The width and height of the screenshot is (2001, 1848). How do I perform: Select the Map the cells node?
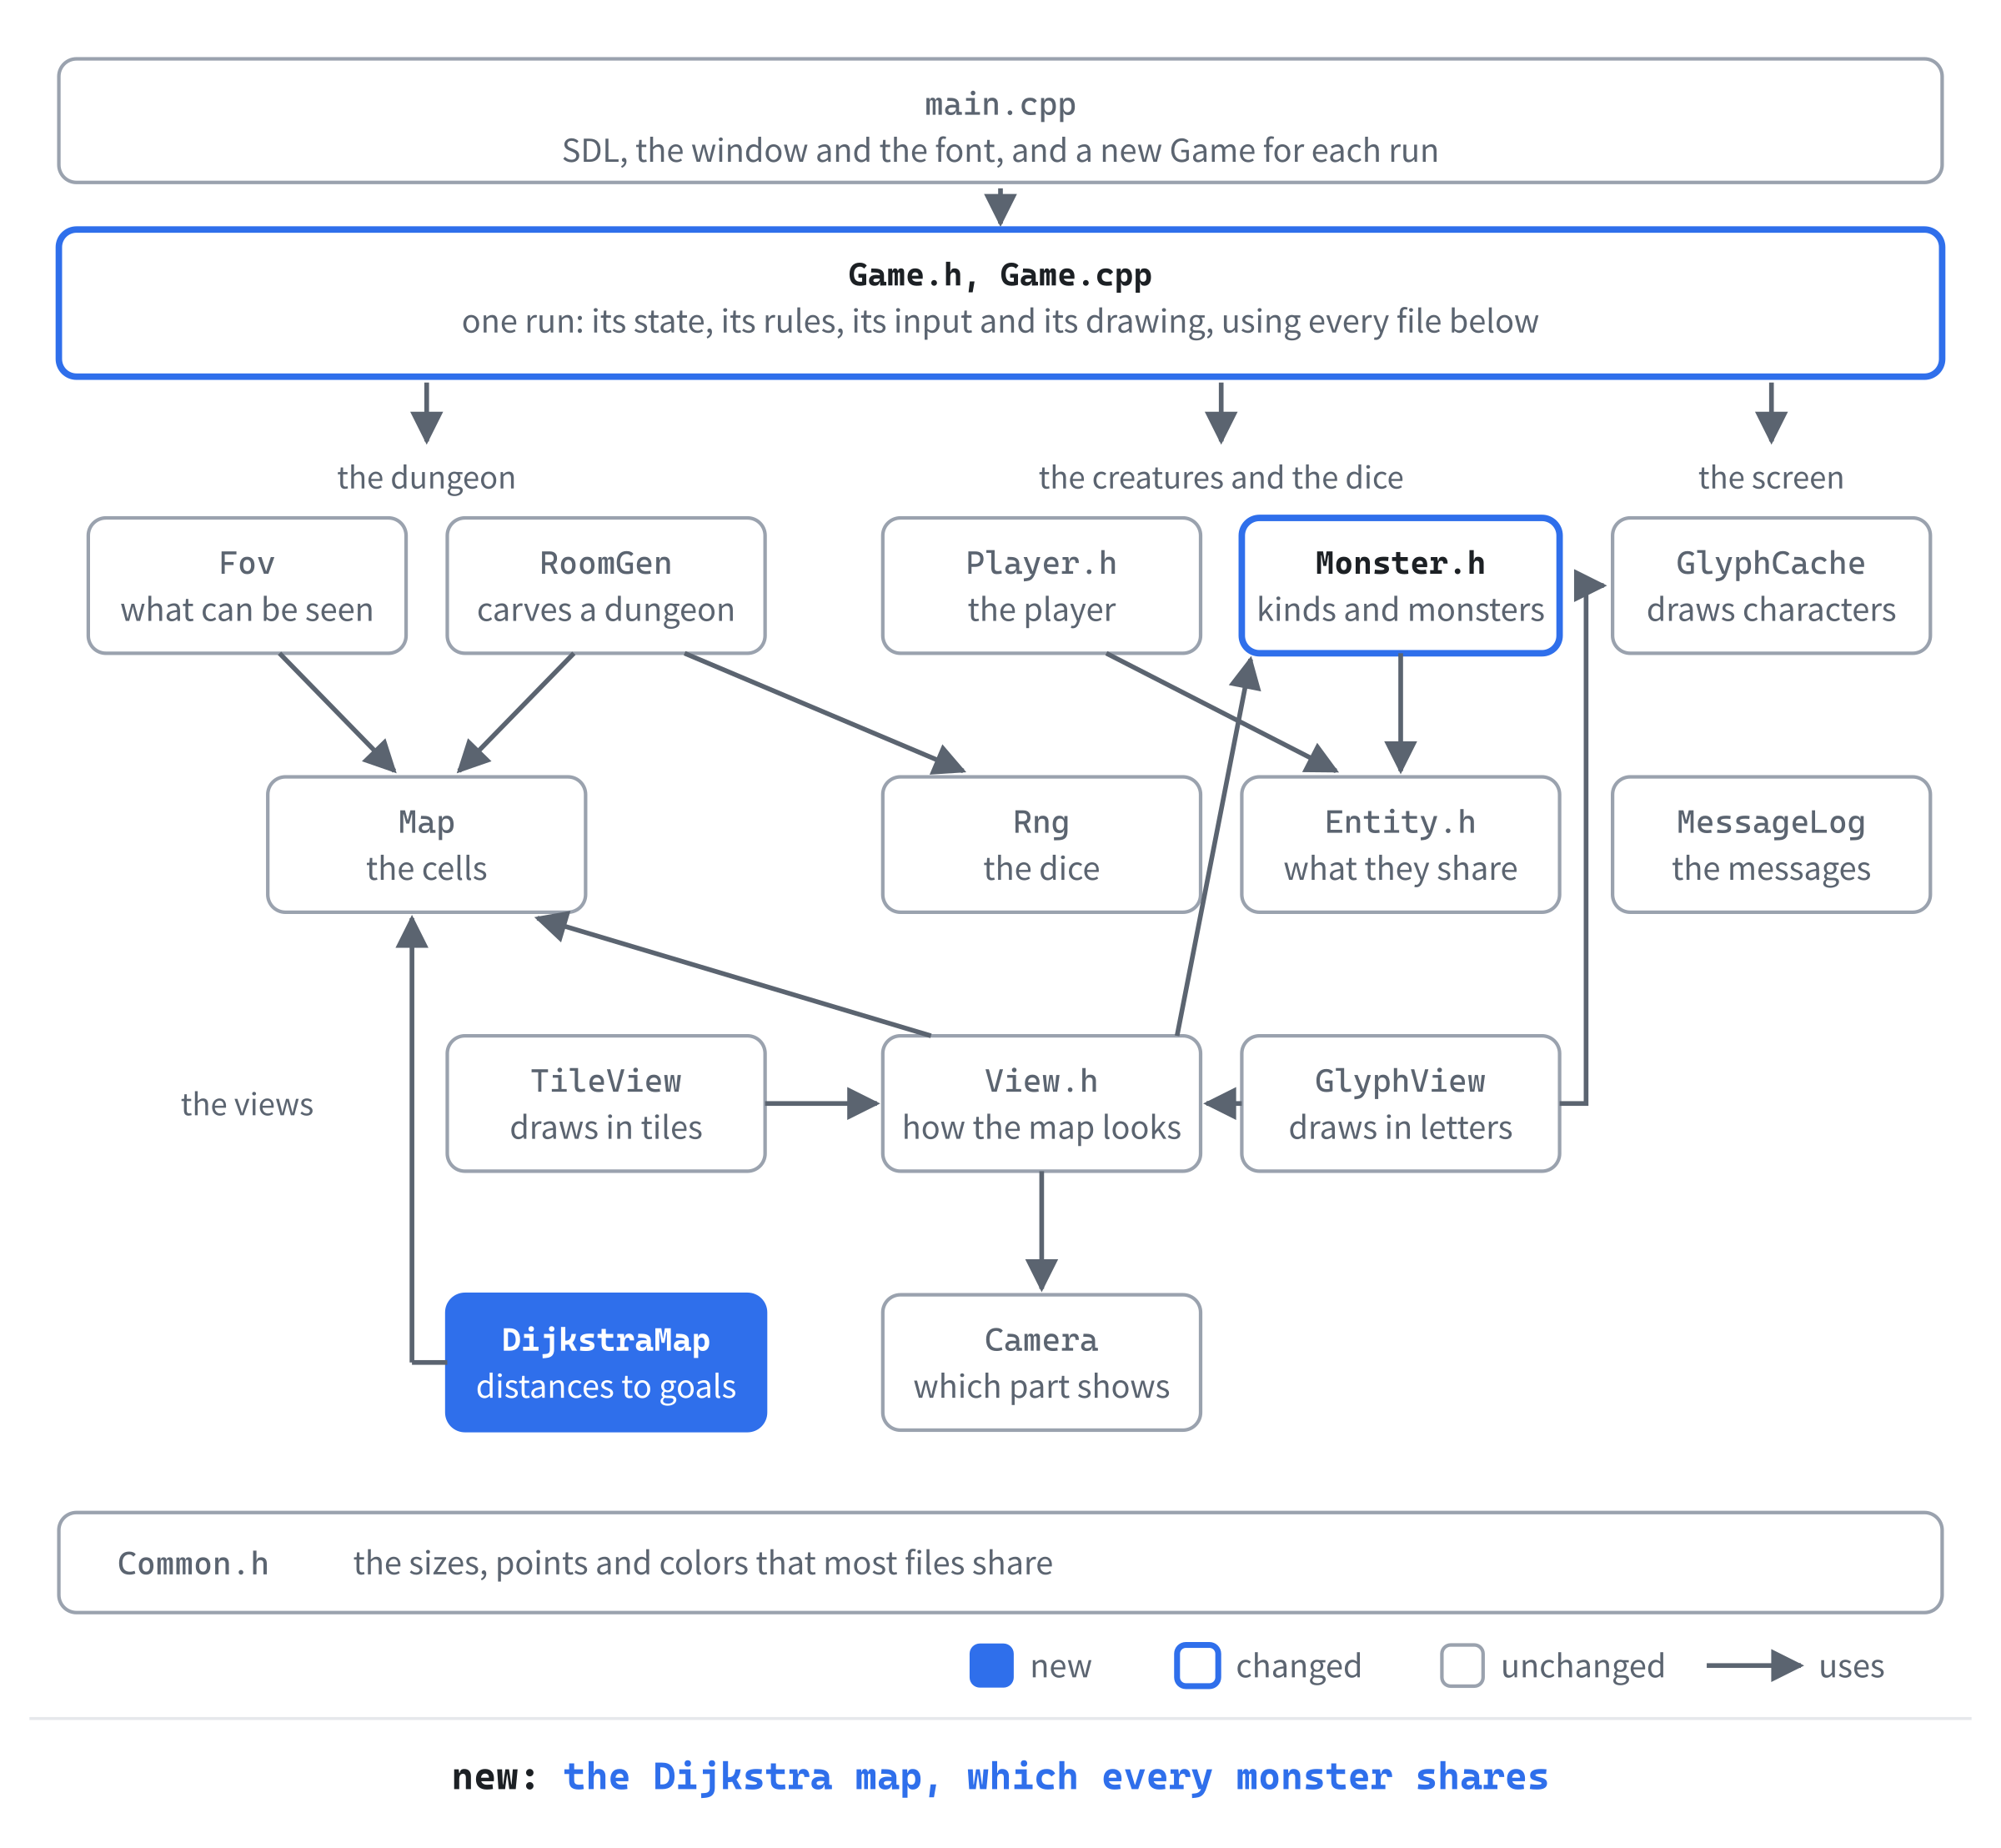tap(427, 845)
